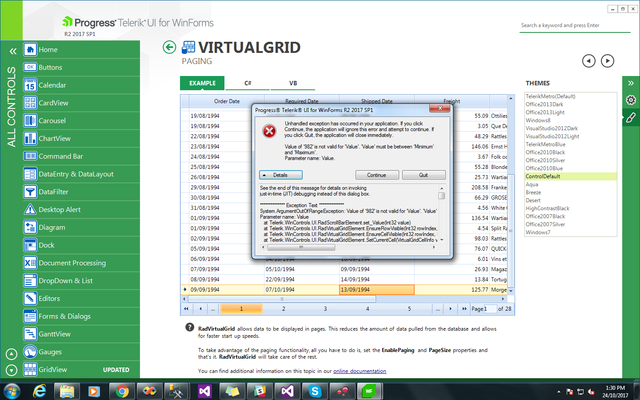This screenshot has width=640, height=400.
Task: Switch to the VB code tab
Action: click(x=293, y=83)
